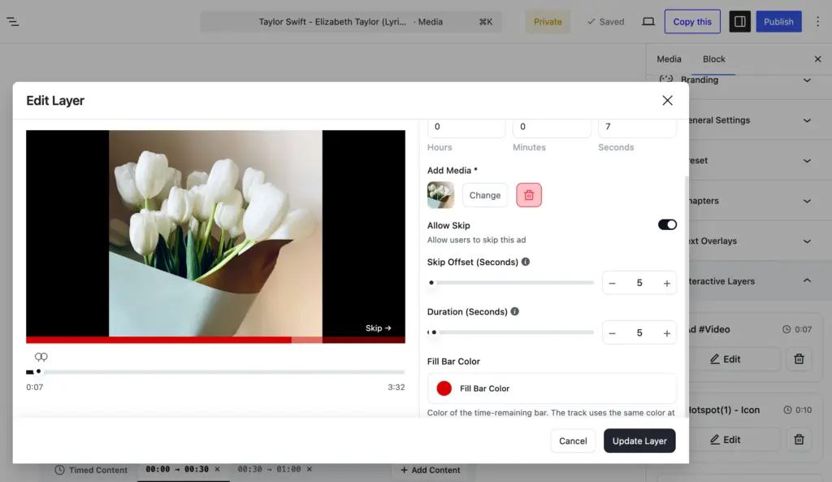Click the media thumbnail under Add Media

pyautogui.click(x=440, y=195)
